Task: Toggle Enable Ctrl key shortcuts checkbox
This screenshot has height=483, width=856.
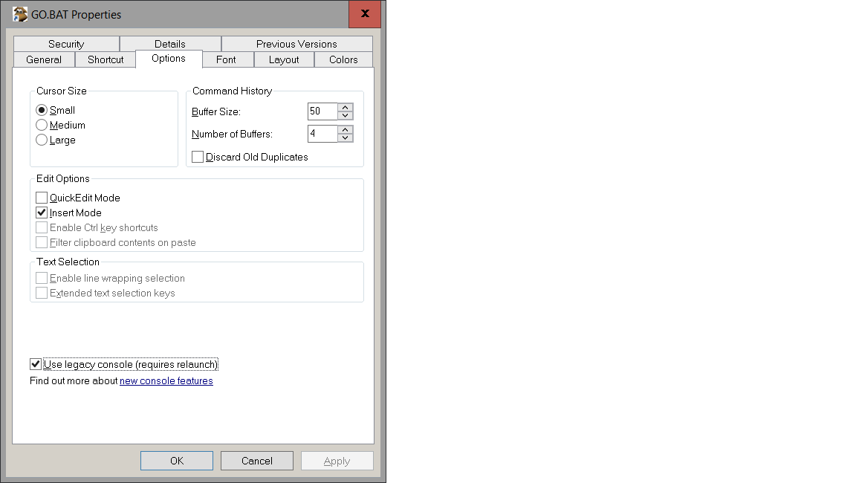Action: 42,227
